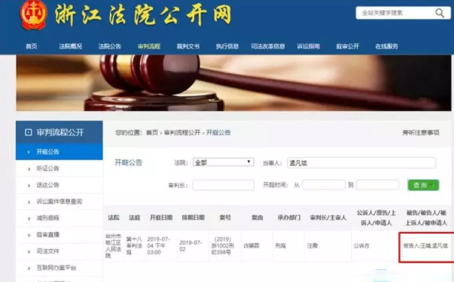Open the 旁听注意事项 link
The image size is (454, 282).
point(421,133)
